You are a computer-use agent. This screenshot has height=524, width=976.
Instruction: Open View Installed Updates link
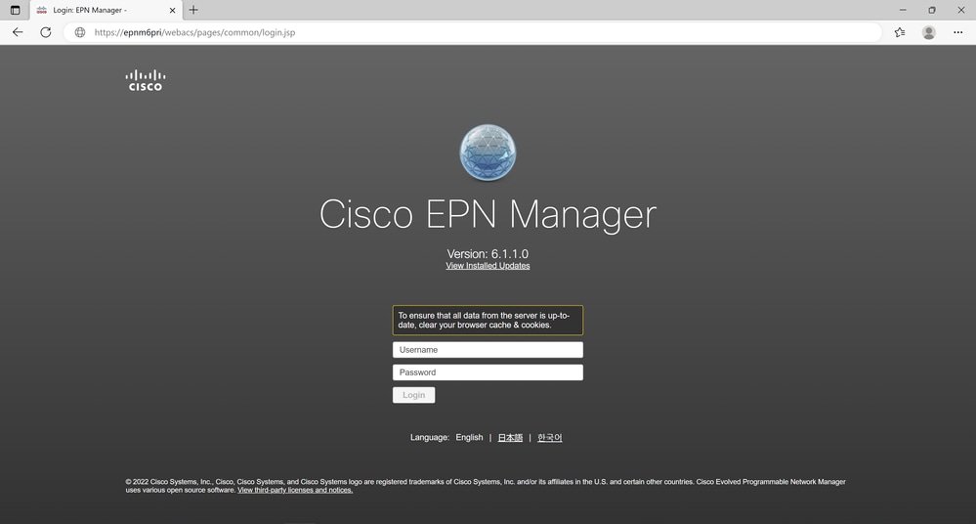point(488,266)
